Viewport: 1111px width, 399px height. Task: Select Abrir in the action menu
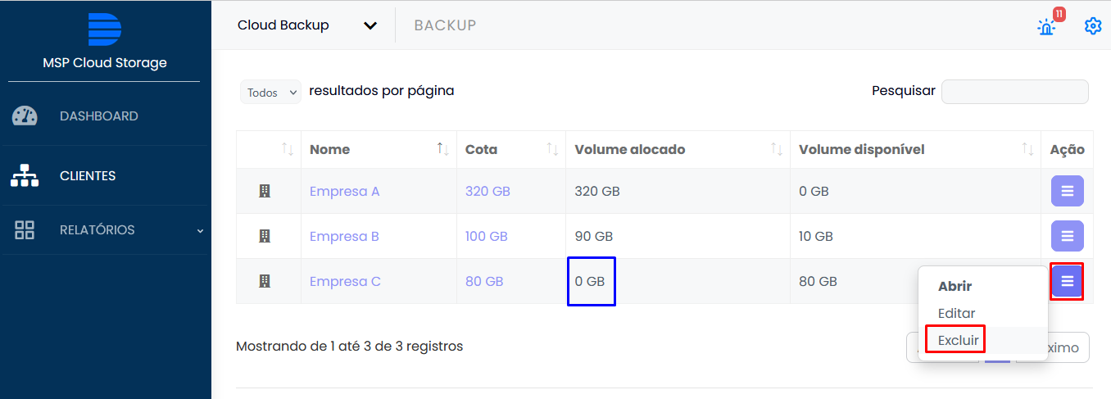click(955, 286)
